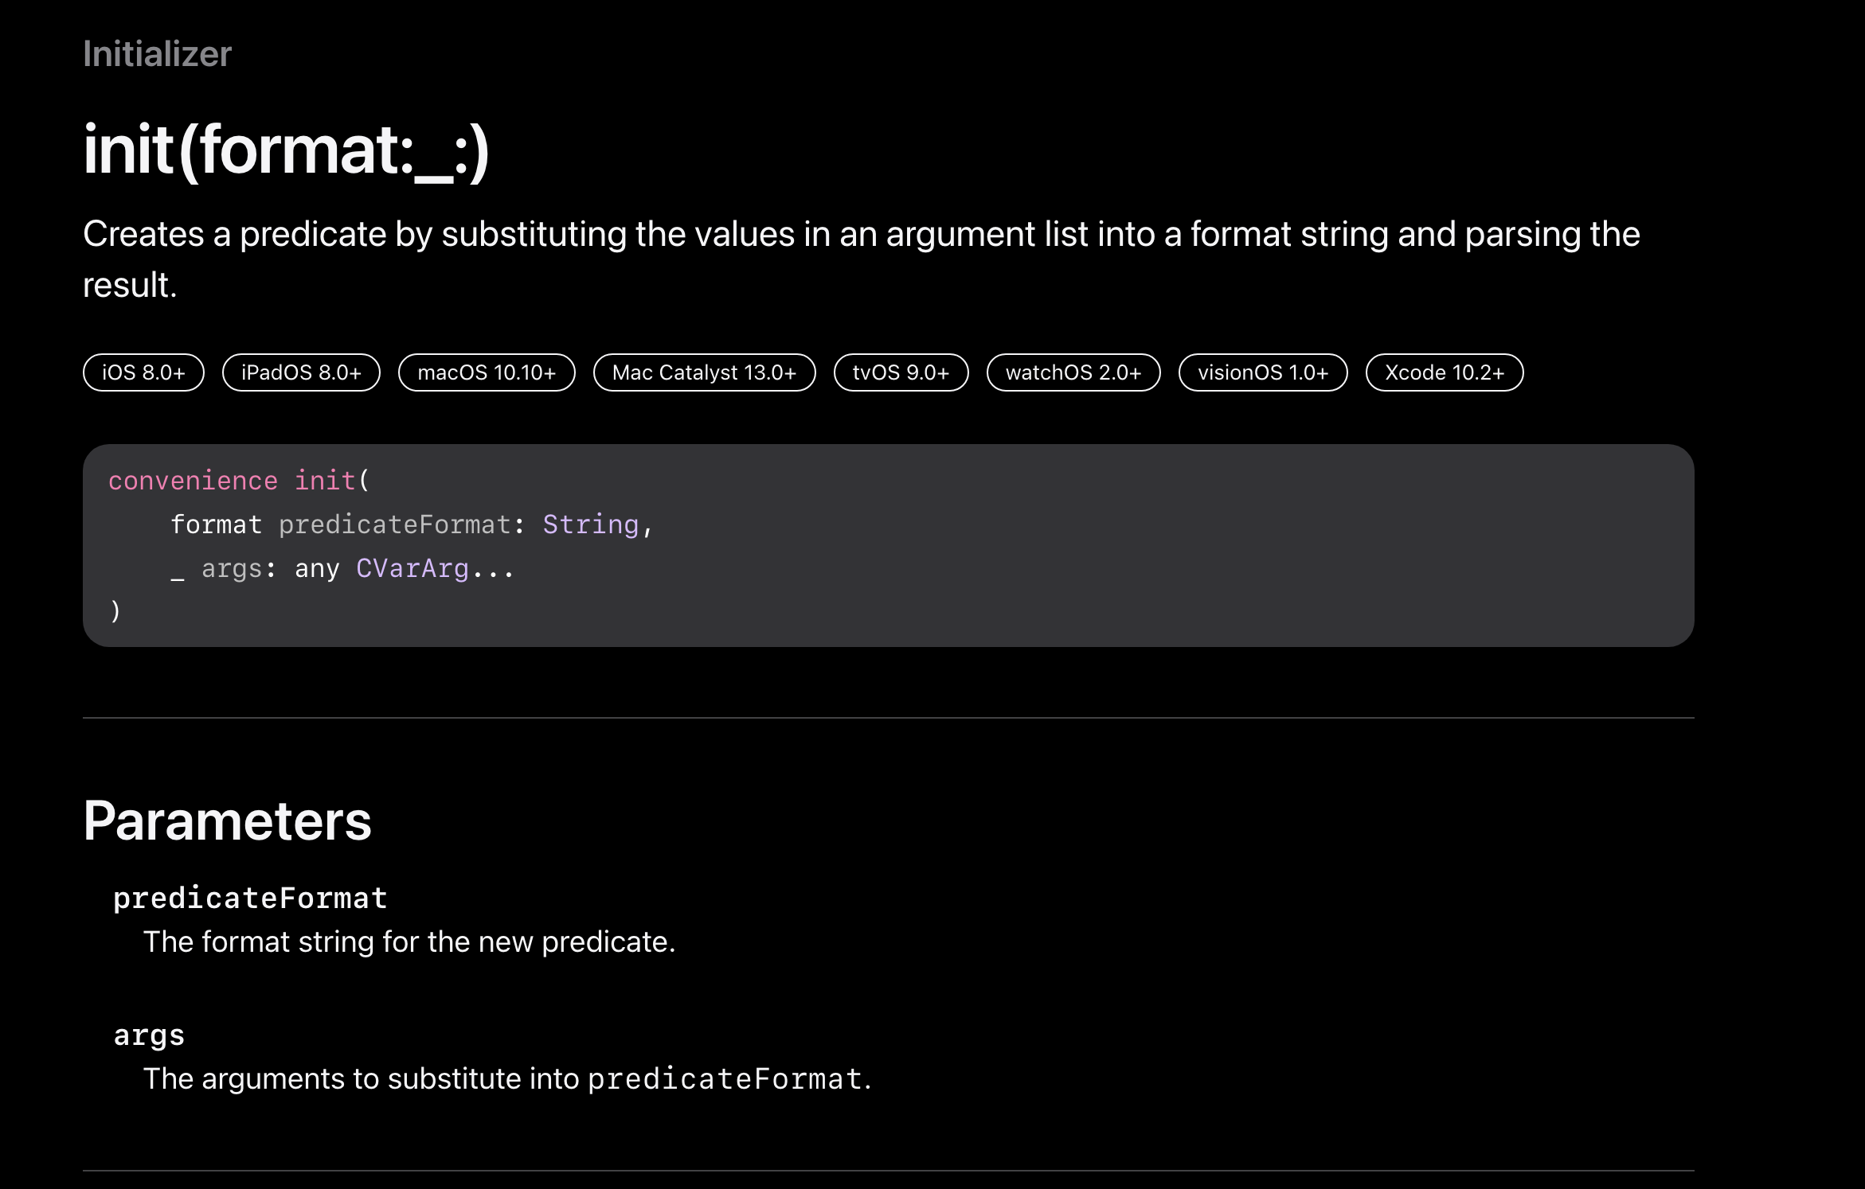Click the convenience keyword in code block
Viewport: 1865px width, 1189px height.
click(x=193, y=481)
